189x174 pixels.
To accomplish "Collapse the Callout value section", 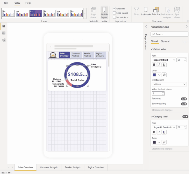I will click(x=152, y=49).
